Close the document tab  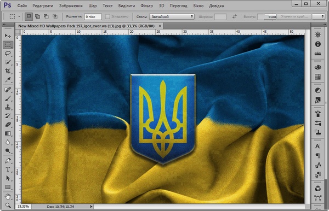pos(160,26)
